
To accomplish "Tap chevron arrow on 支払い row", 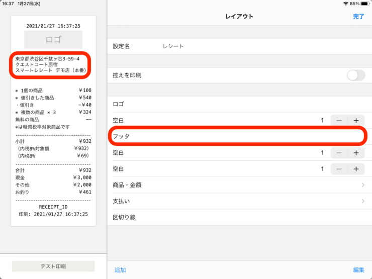I will click(x=363, y=201).
